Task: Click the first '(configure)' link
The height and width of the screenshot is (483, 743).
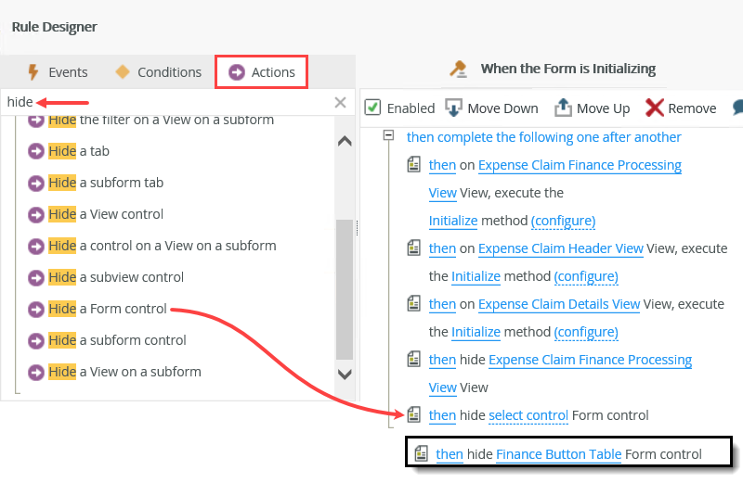Action: (x=563, y=221)
